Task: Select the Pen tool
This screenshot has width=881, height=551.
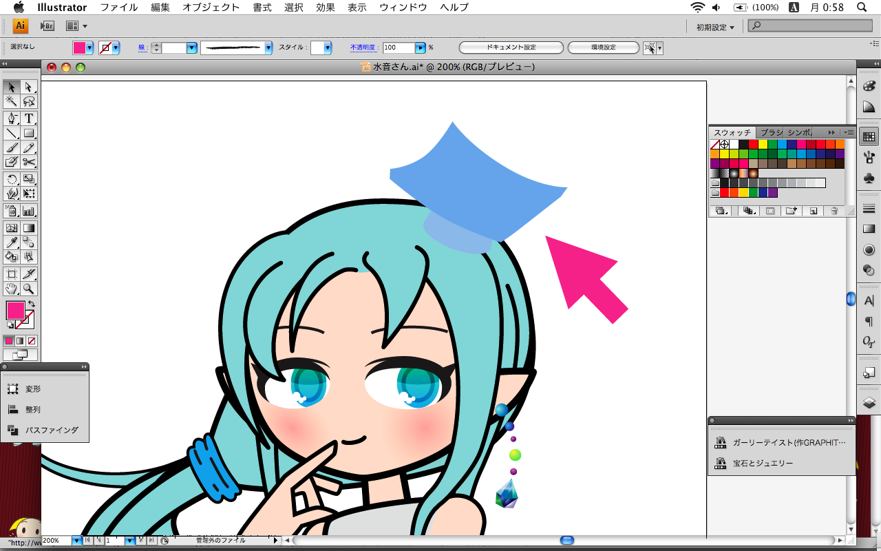Action: click(x=12, y=118)
